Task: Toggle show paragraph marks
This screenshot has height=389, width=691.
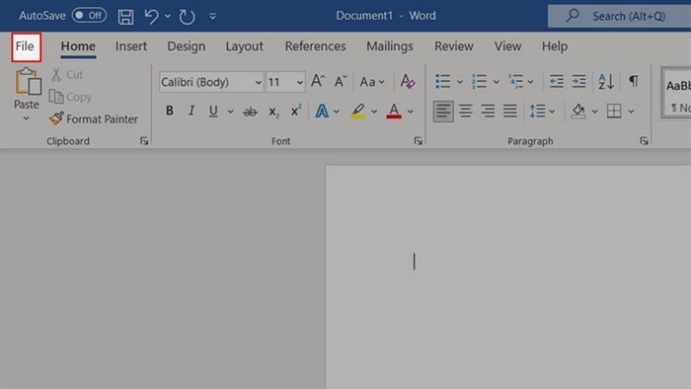Action: click(634, 81)
